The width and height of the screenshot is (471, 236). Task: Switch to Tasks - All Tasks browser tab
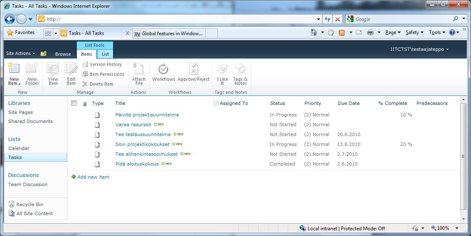(95, 33)
